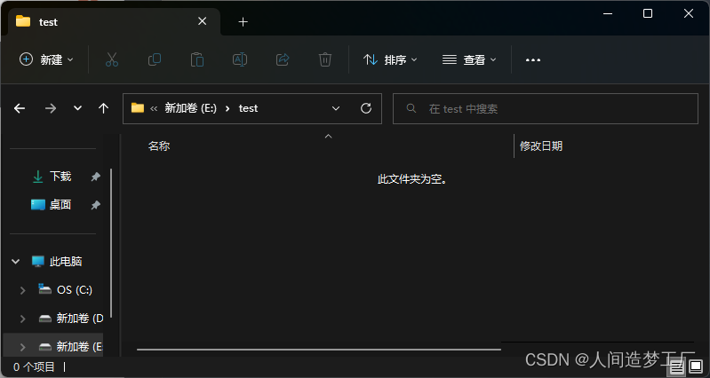
Task: Click the Rename icon
Action: pos(240,59)
